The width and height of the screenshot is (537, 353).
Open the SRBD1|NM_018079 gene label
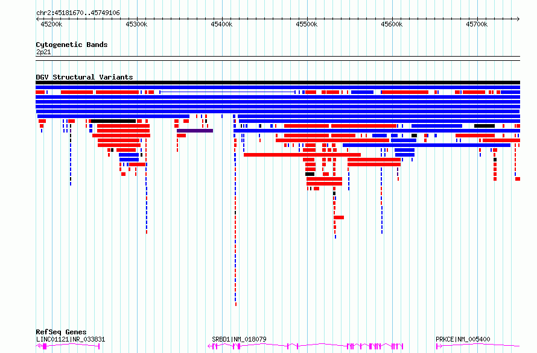[239, 339]
